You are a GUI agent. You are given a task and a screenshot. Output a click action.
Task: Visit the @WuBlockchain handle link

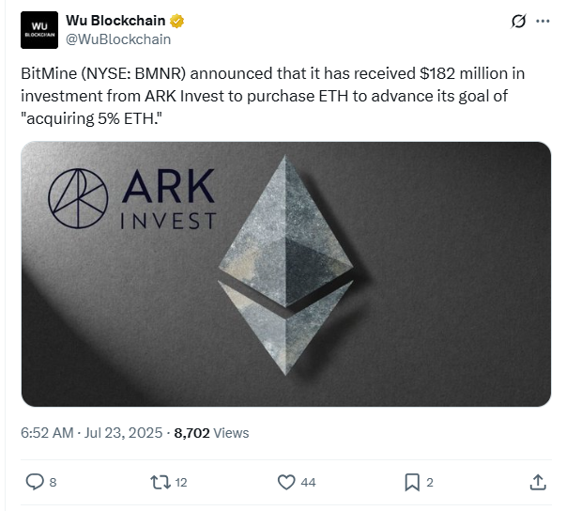(118, 39)
